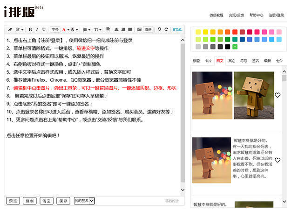Toggle HTML source view

point(177,29)
